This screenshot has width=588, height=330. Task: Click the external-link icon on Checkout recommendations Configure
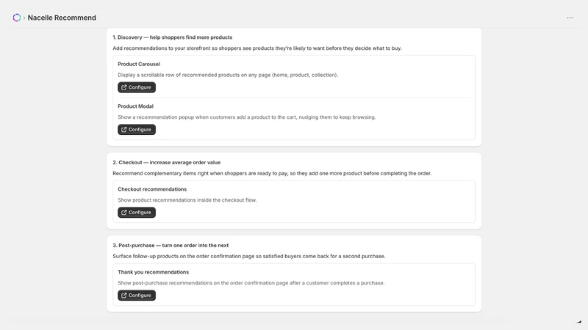[124, 213]
